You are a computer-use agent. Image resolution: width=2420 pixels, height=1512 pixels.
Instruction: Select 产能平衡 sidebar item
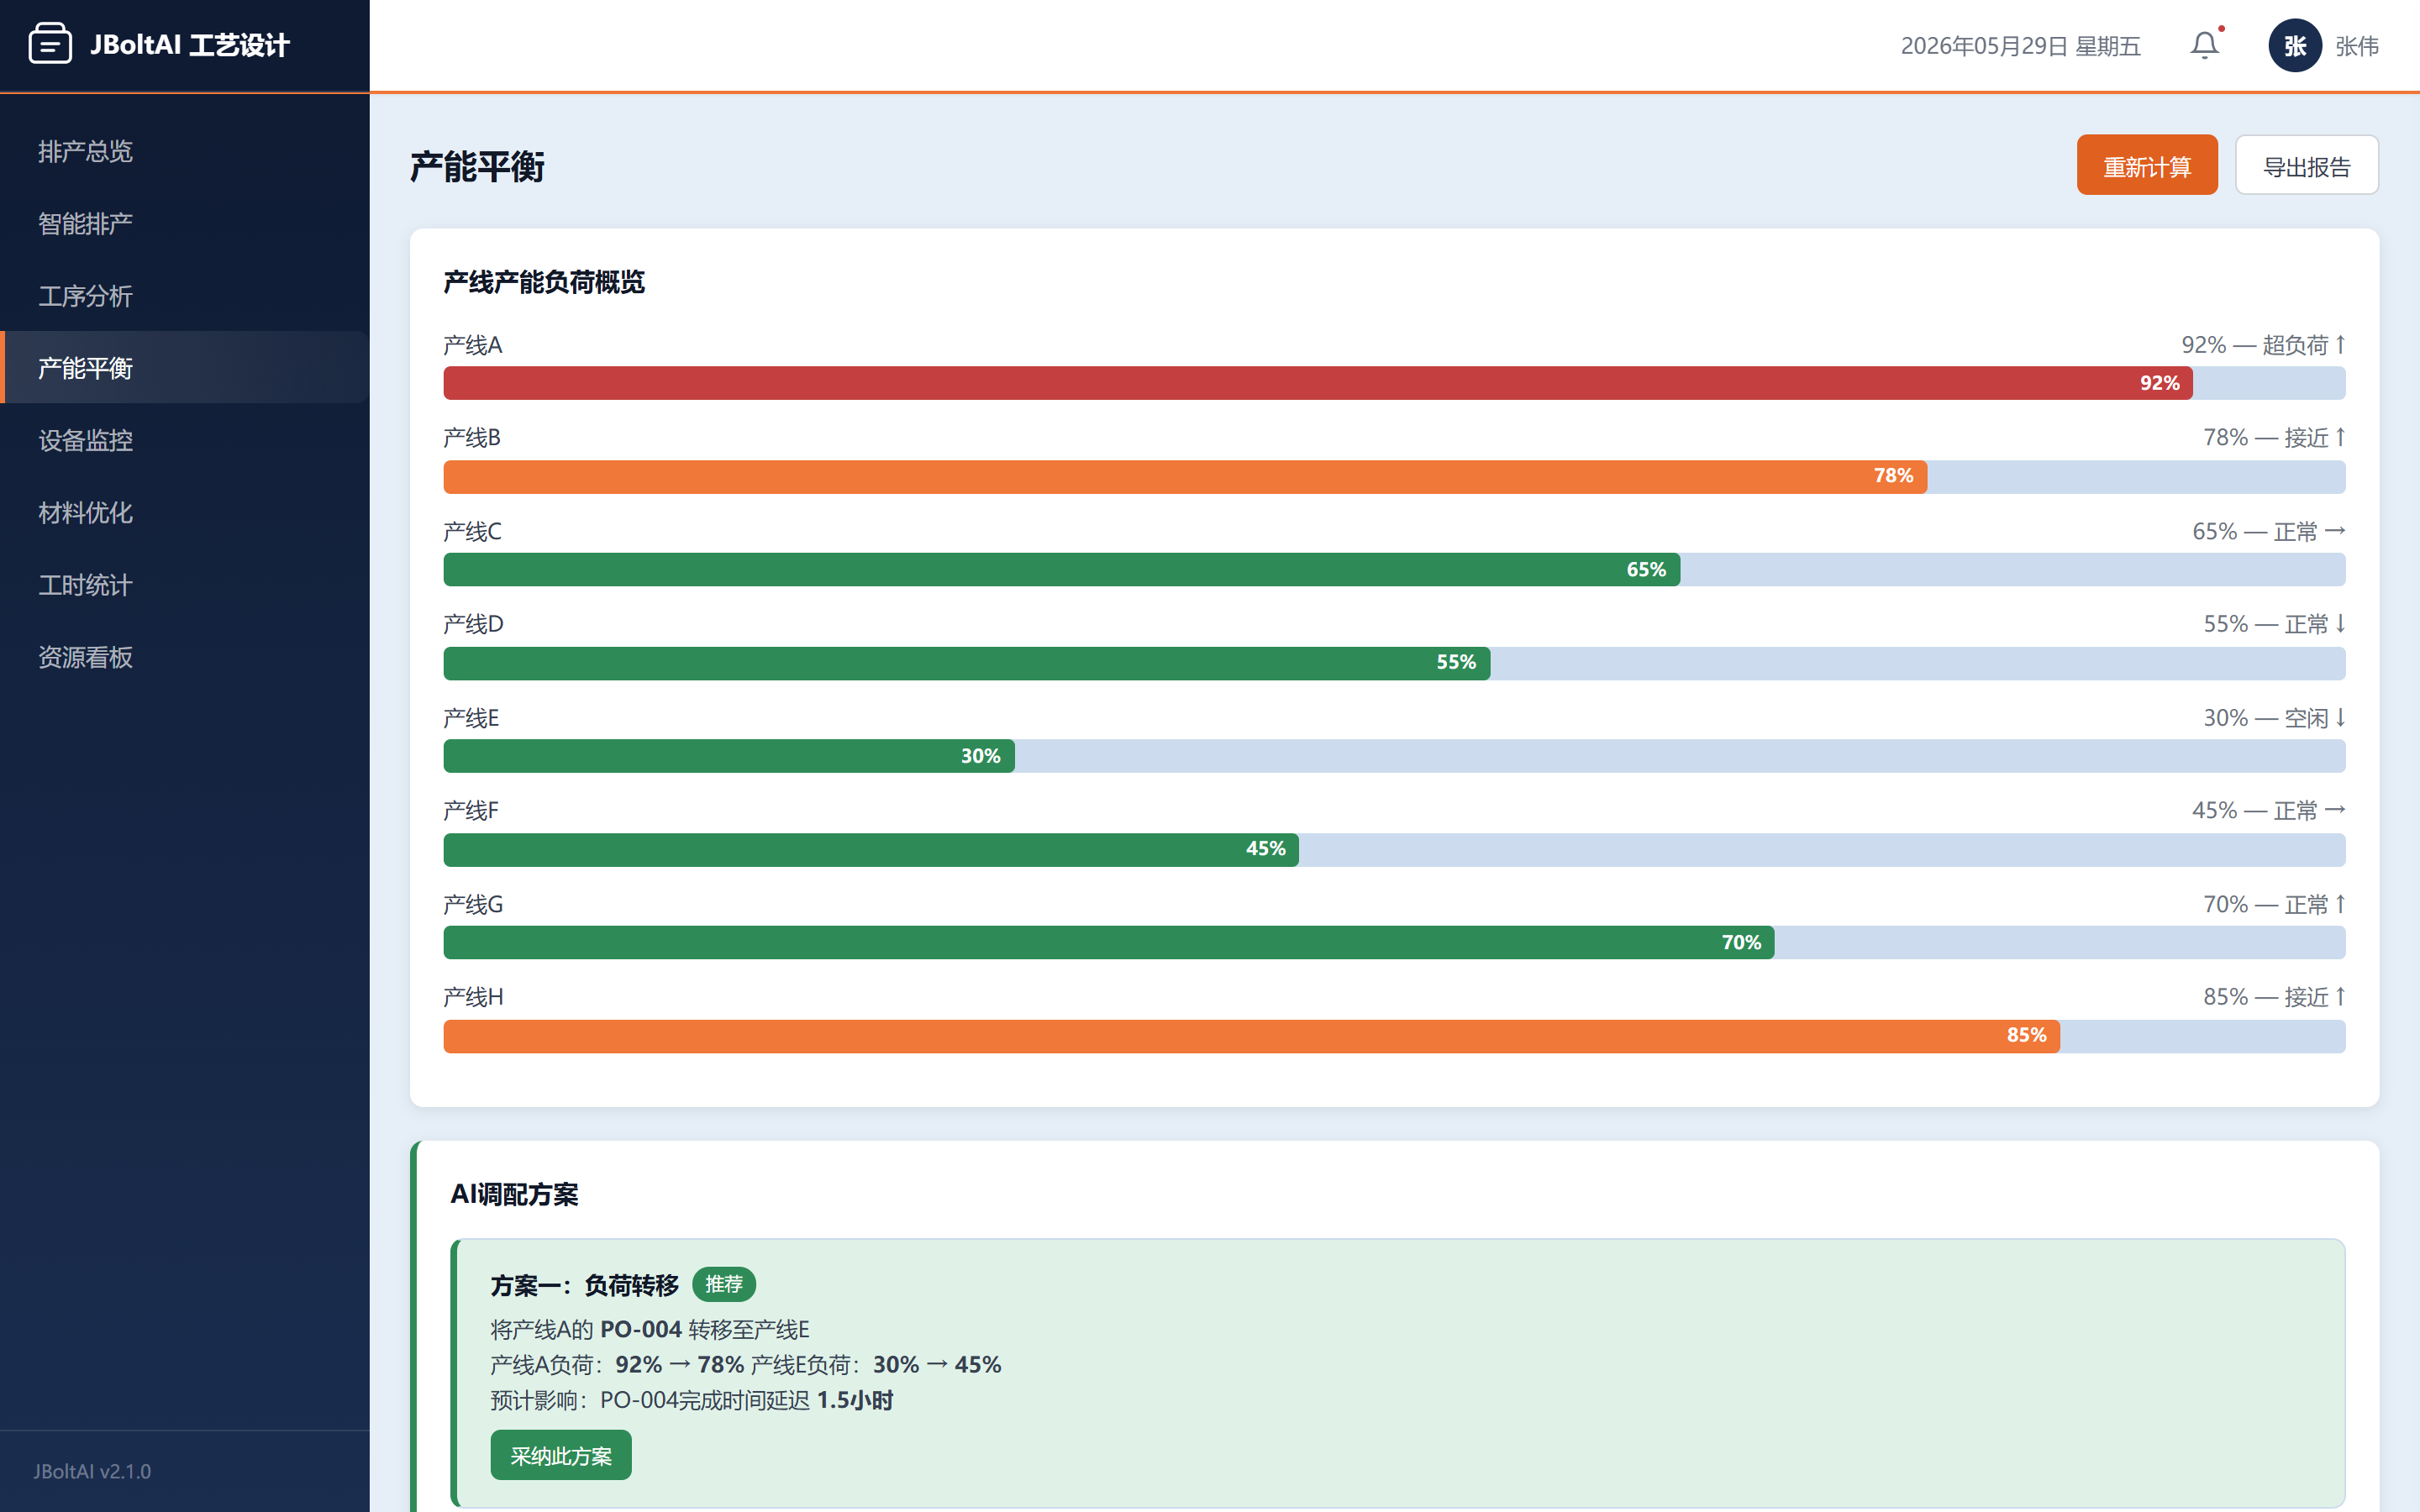click(185, 368)
